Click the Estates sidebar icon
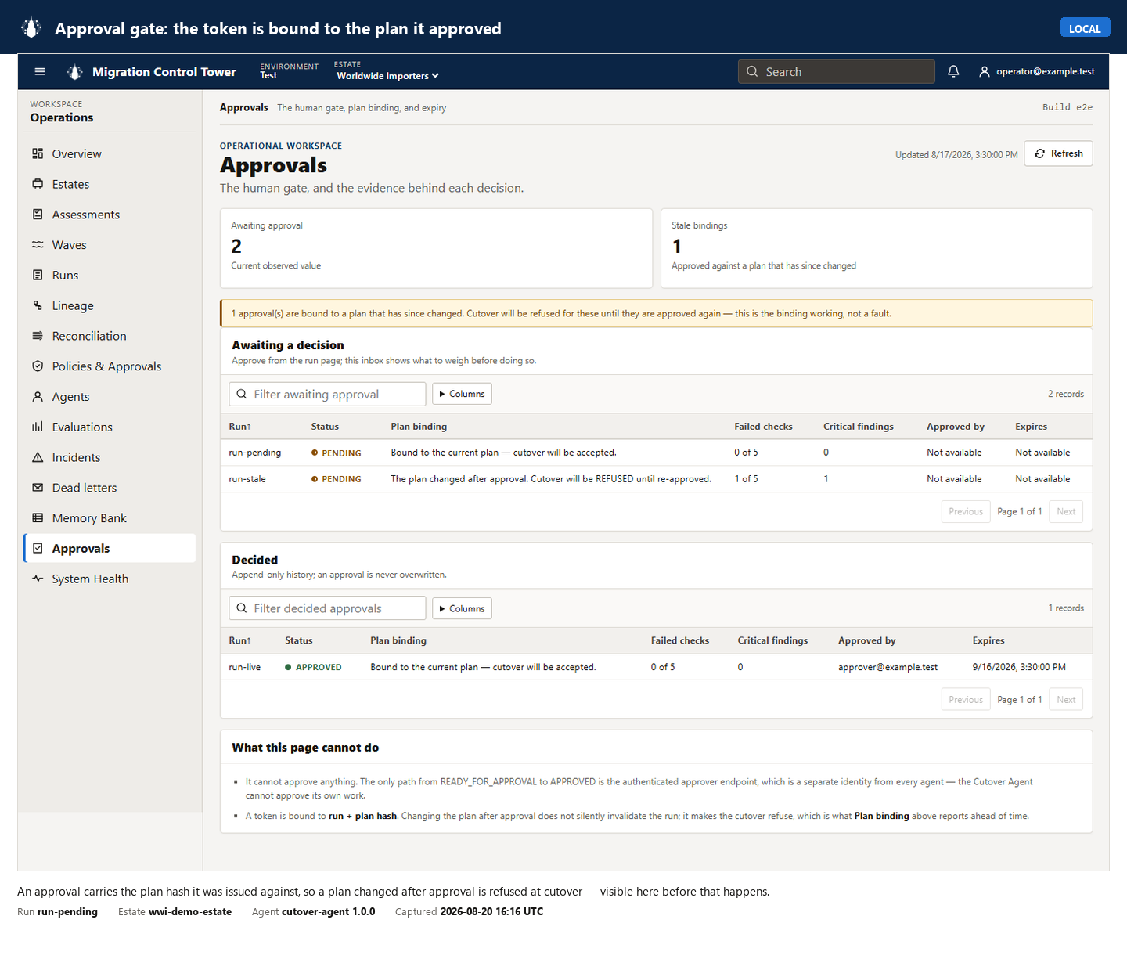This screenshot has height=970, width=1127. [38, 184]
